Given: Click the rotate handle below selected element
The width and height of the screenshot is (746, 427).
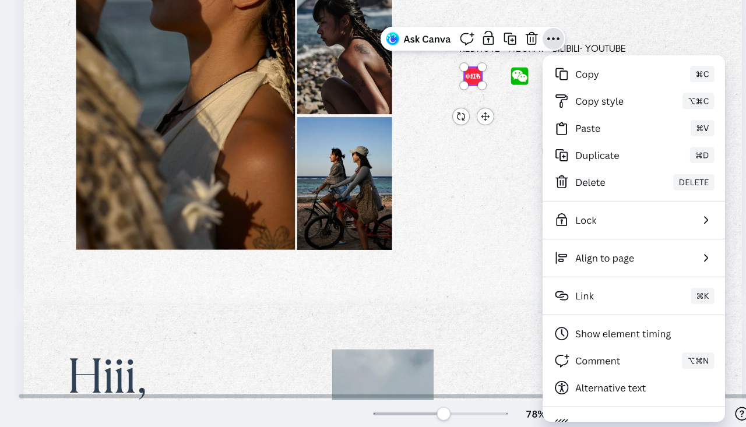Looking at the screenshot, I should 461,117.
